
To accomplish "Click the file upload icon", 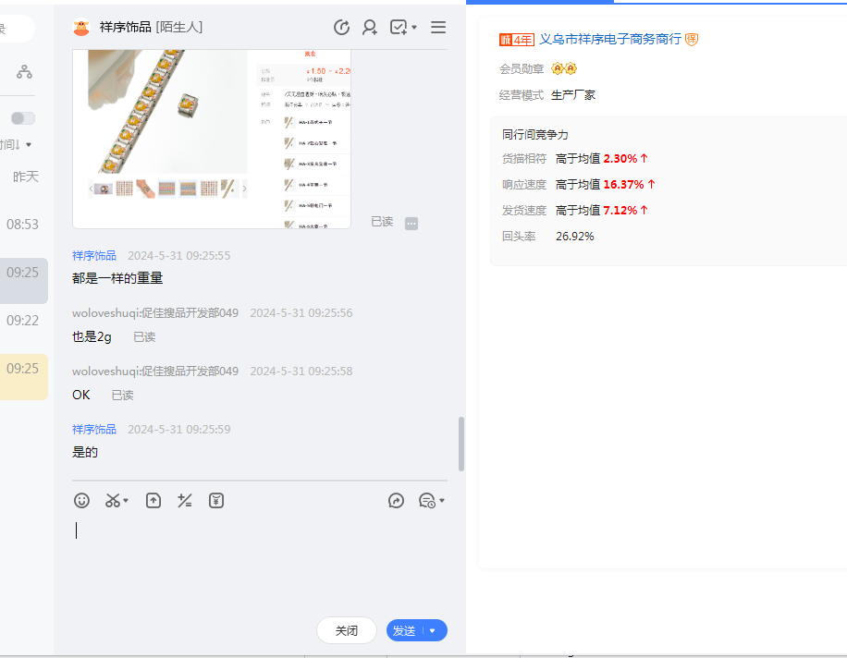I will 153,501.
